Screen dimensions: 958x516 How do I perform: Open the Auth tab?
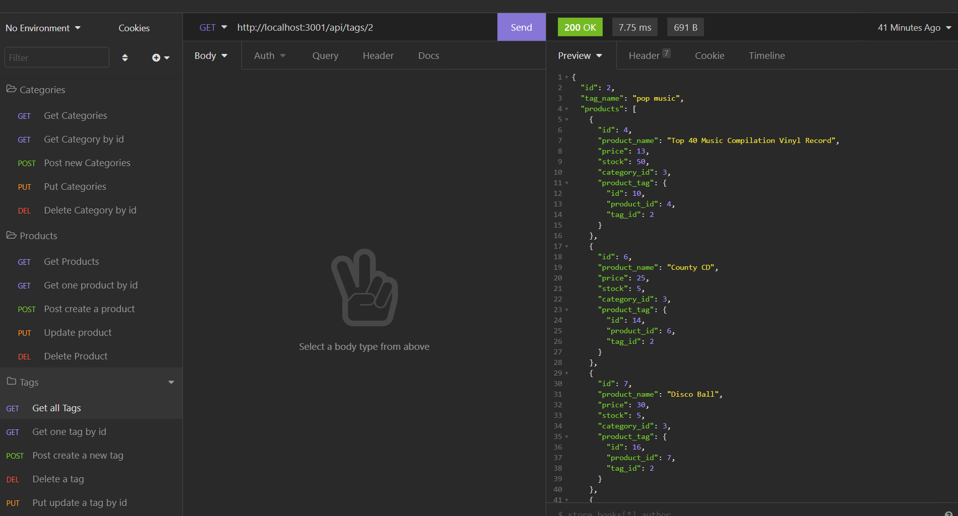point(270,55)
